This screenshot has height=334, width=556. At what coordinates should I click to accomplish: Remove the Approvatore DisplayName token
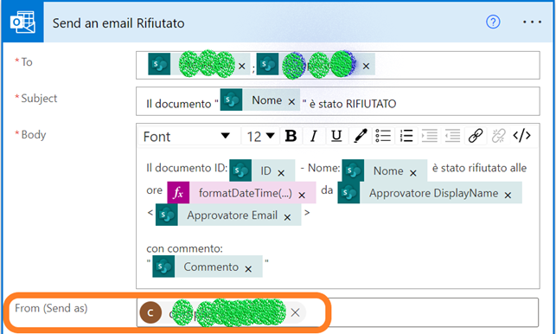click(x=508, y=196)
